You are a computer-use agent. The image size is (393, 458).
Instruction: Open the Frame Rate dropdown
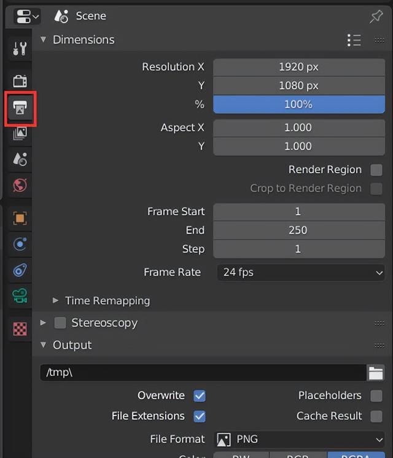(x=301, y=272)
